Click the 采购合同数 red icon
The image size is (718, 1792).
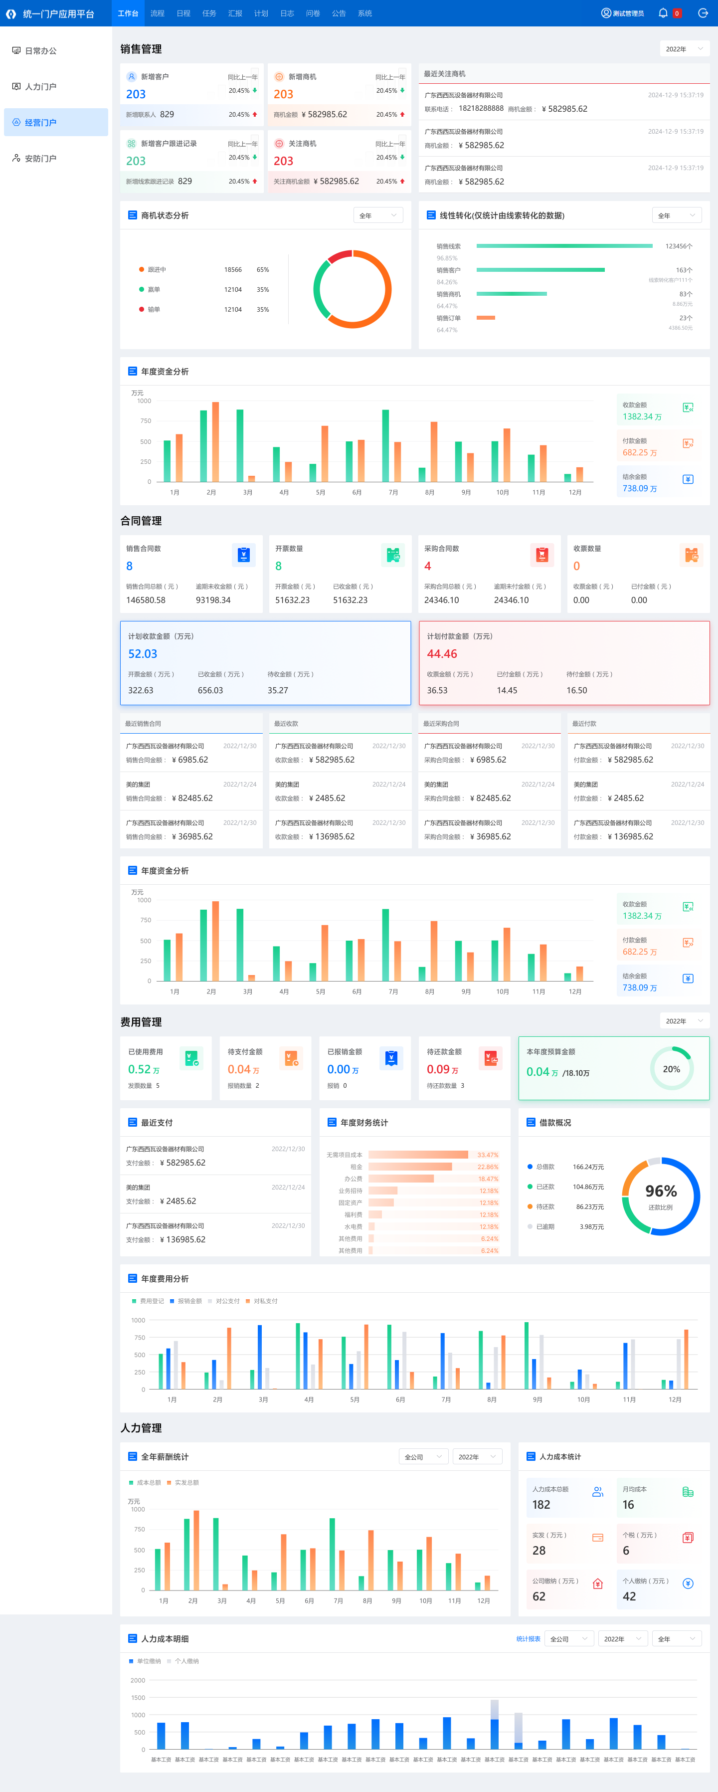541,555
